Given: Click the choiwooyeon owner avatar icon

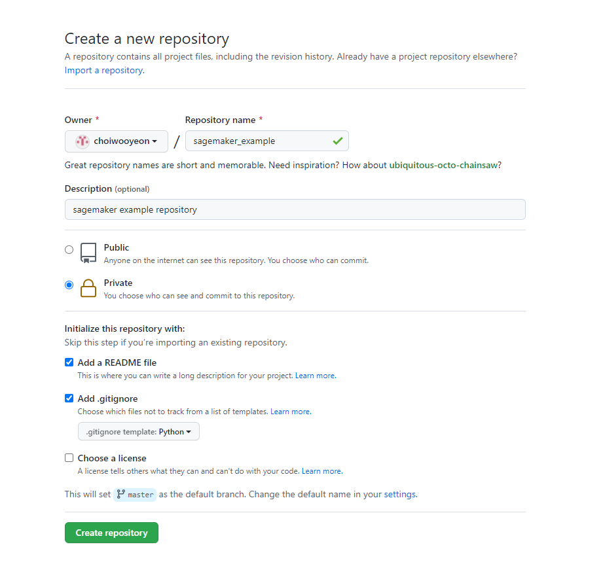Looking at the screenshot, I should 82,141.
